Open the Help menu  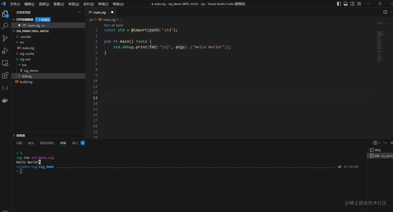118,4
